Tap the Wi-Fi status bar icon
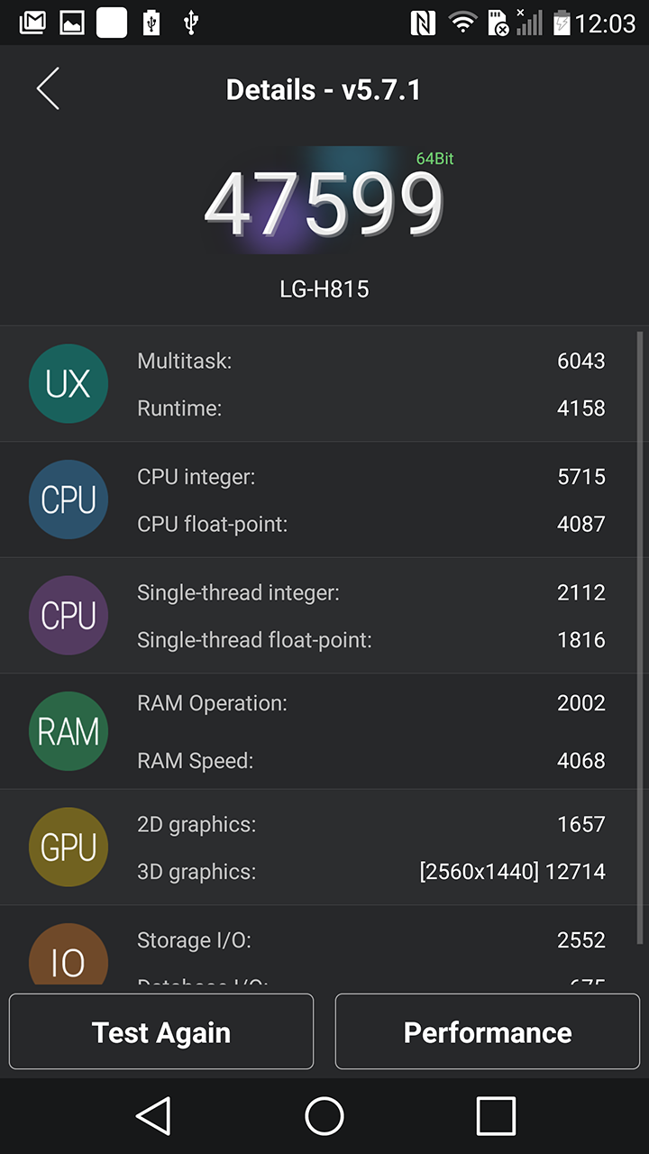This screenshot has height=1154, width=649. pos(463,23)
